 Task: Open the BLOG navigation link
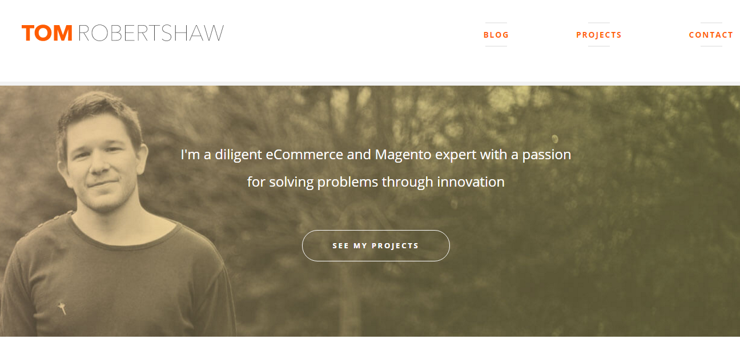pos(496,35)
